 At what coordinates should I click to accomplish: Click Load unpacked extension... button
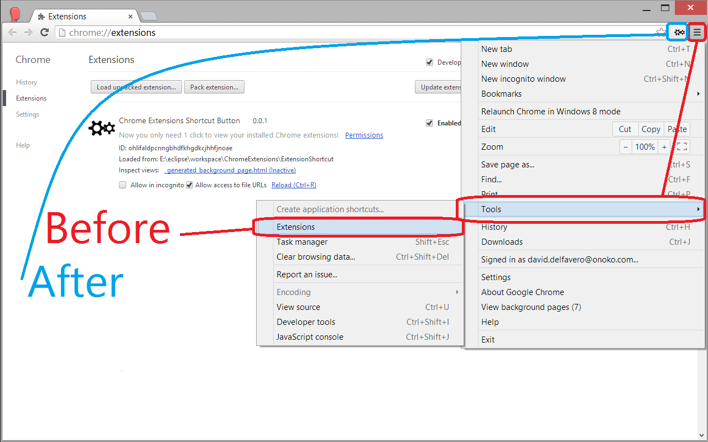pyautogui.click(x=136, y=87)
